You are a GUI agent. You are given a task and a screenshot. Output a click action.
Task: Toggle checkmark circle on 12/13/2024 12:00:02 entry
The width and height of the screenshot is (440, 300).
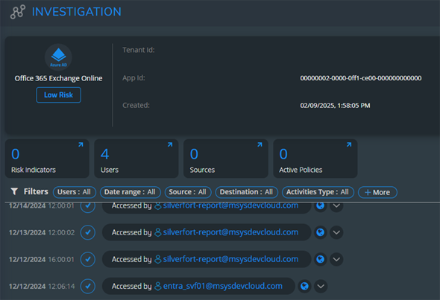tap(88, 232)
